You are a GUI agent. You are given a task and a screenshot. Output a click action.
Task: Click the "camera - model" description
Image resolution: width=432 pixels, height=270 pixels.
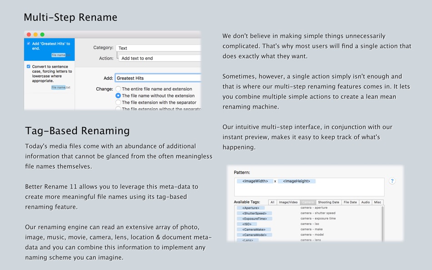pos(312,235)
